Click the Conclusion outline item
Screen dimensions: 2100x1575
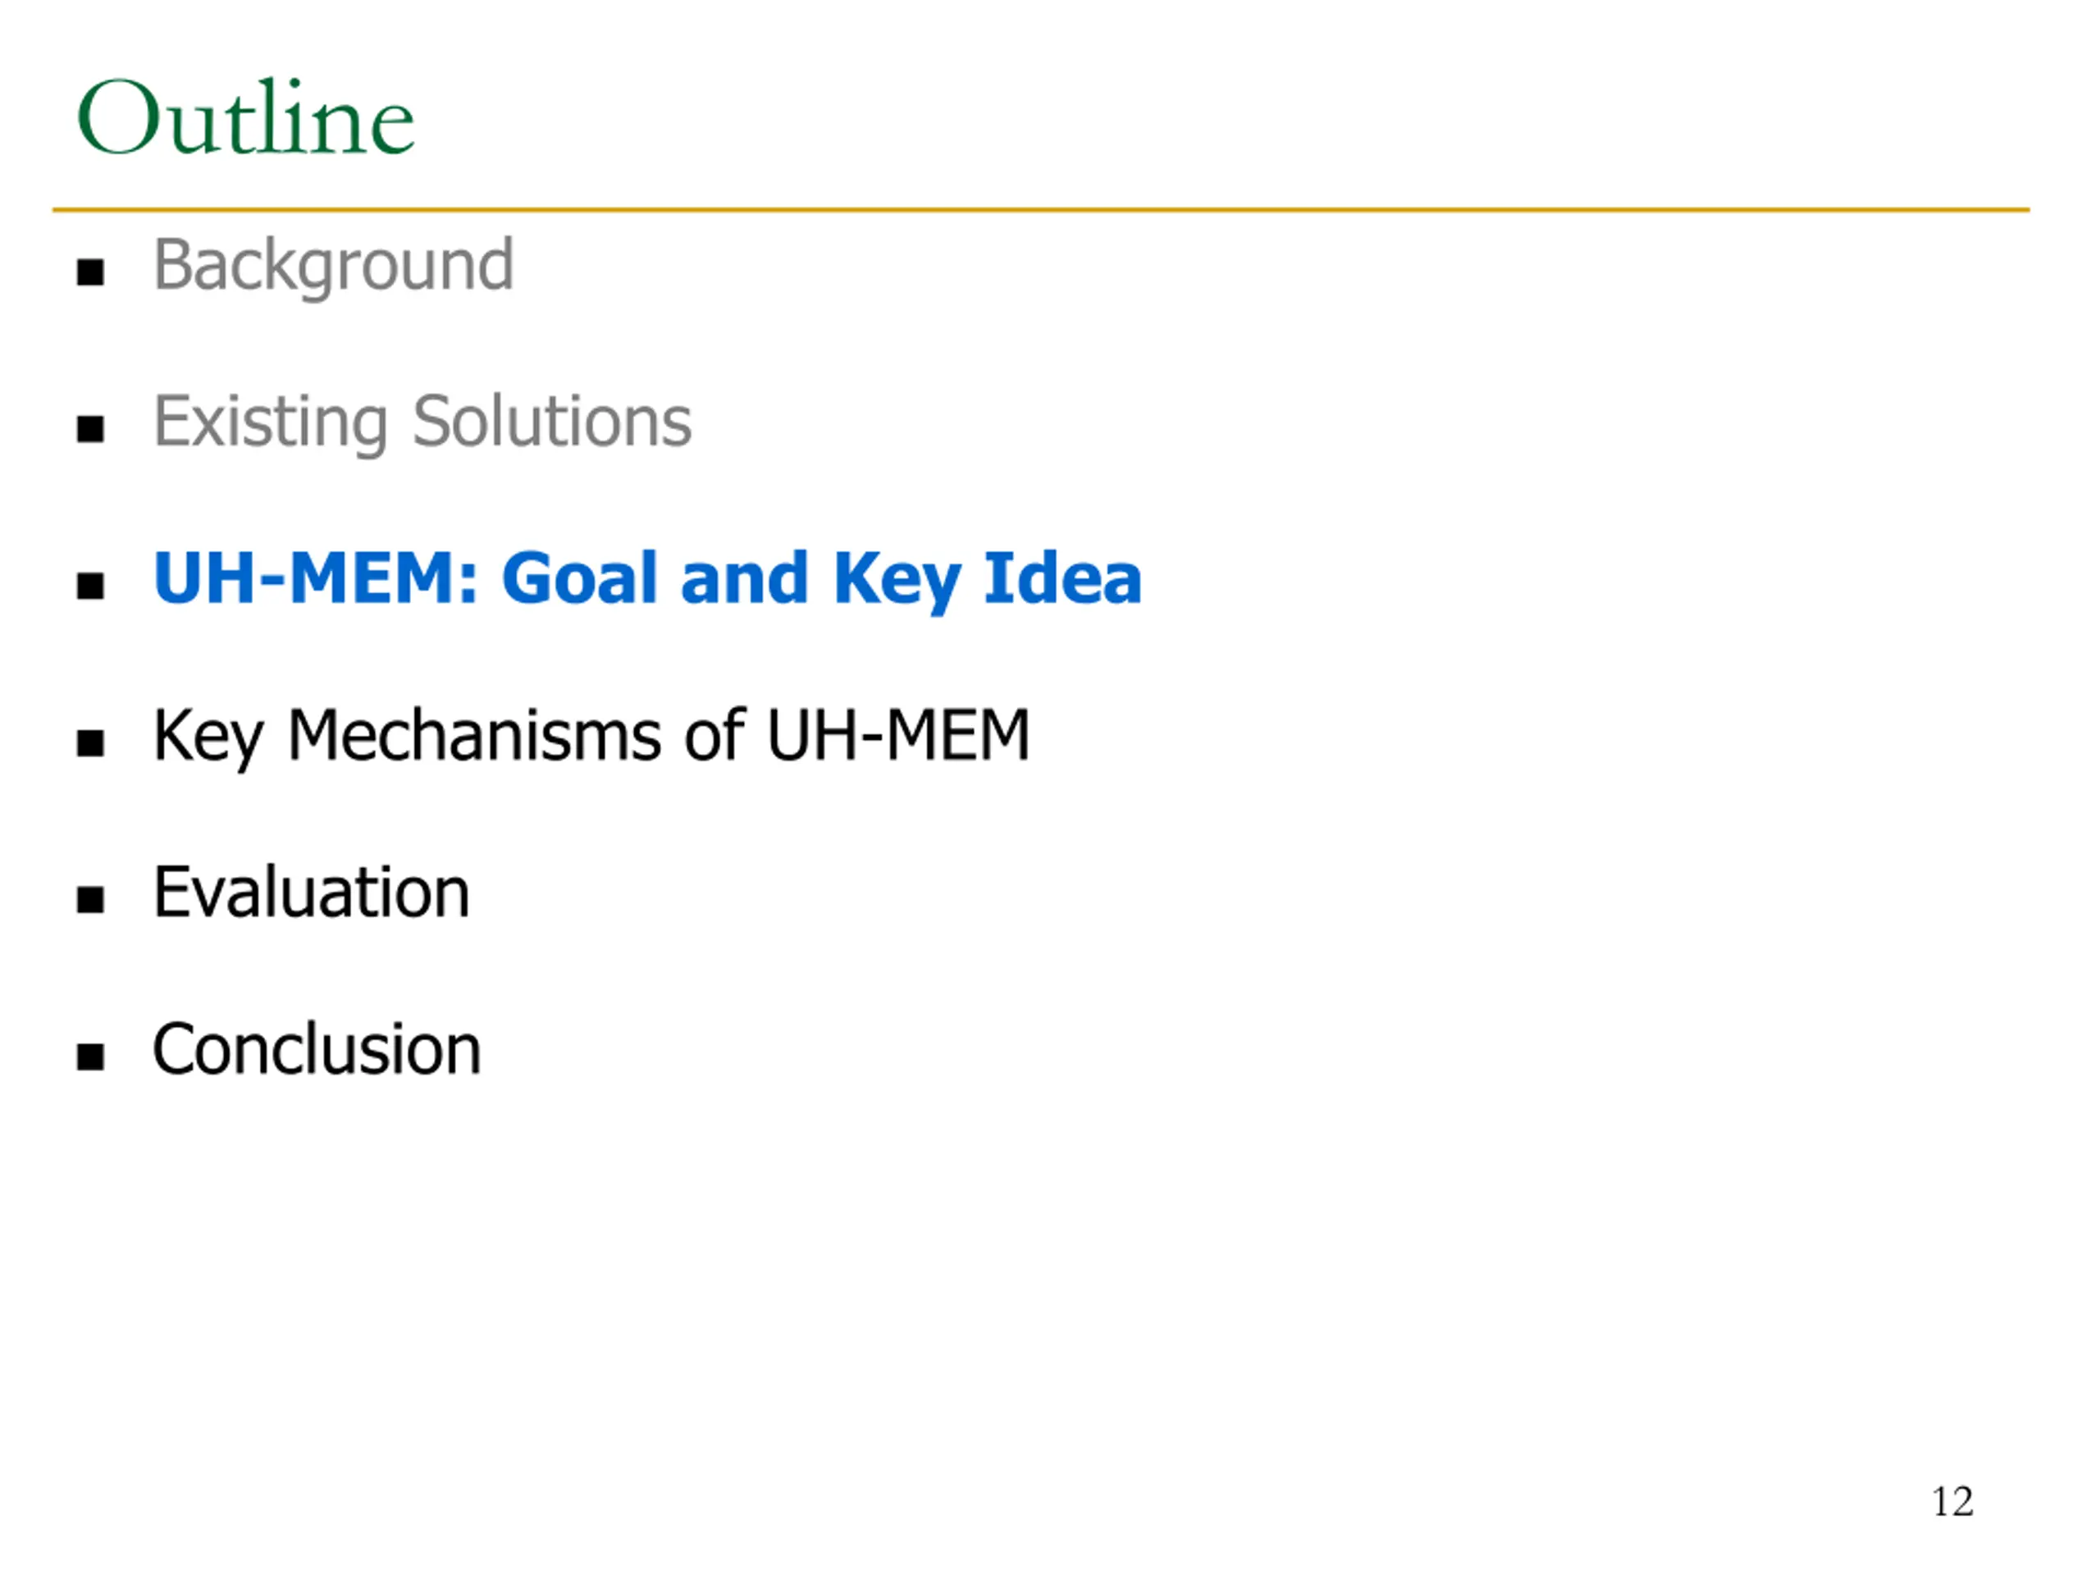(317, 1050)
